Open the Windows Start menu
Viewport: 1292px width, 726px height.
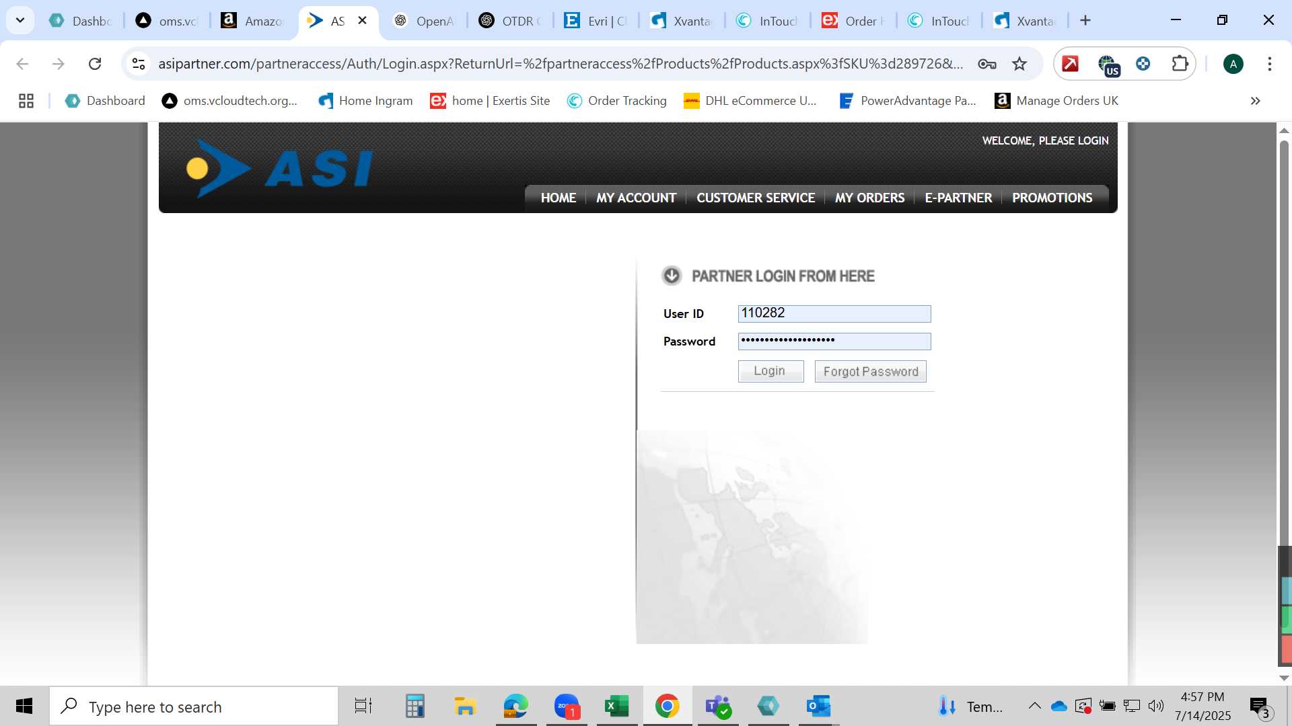coord(24,706)
